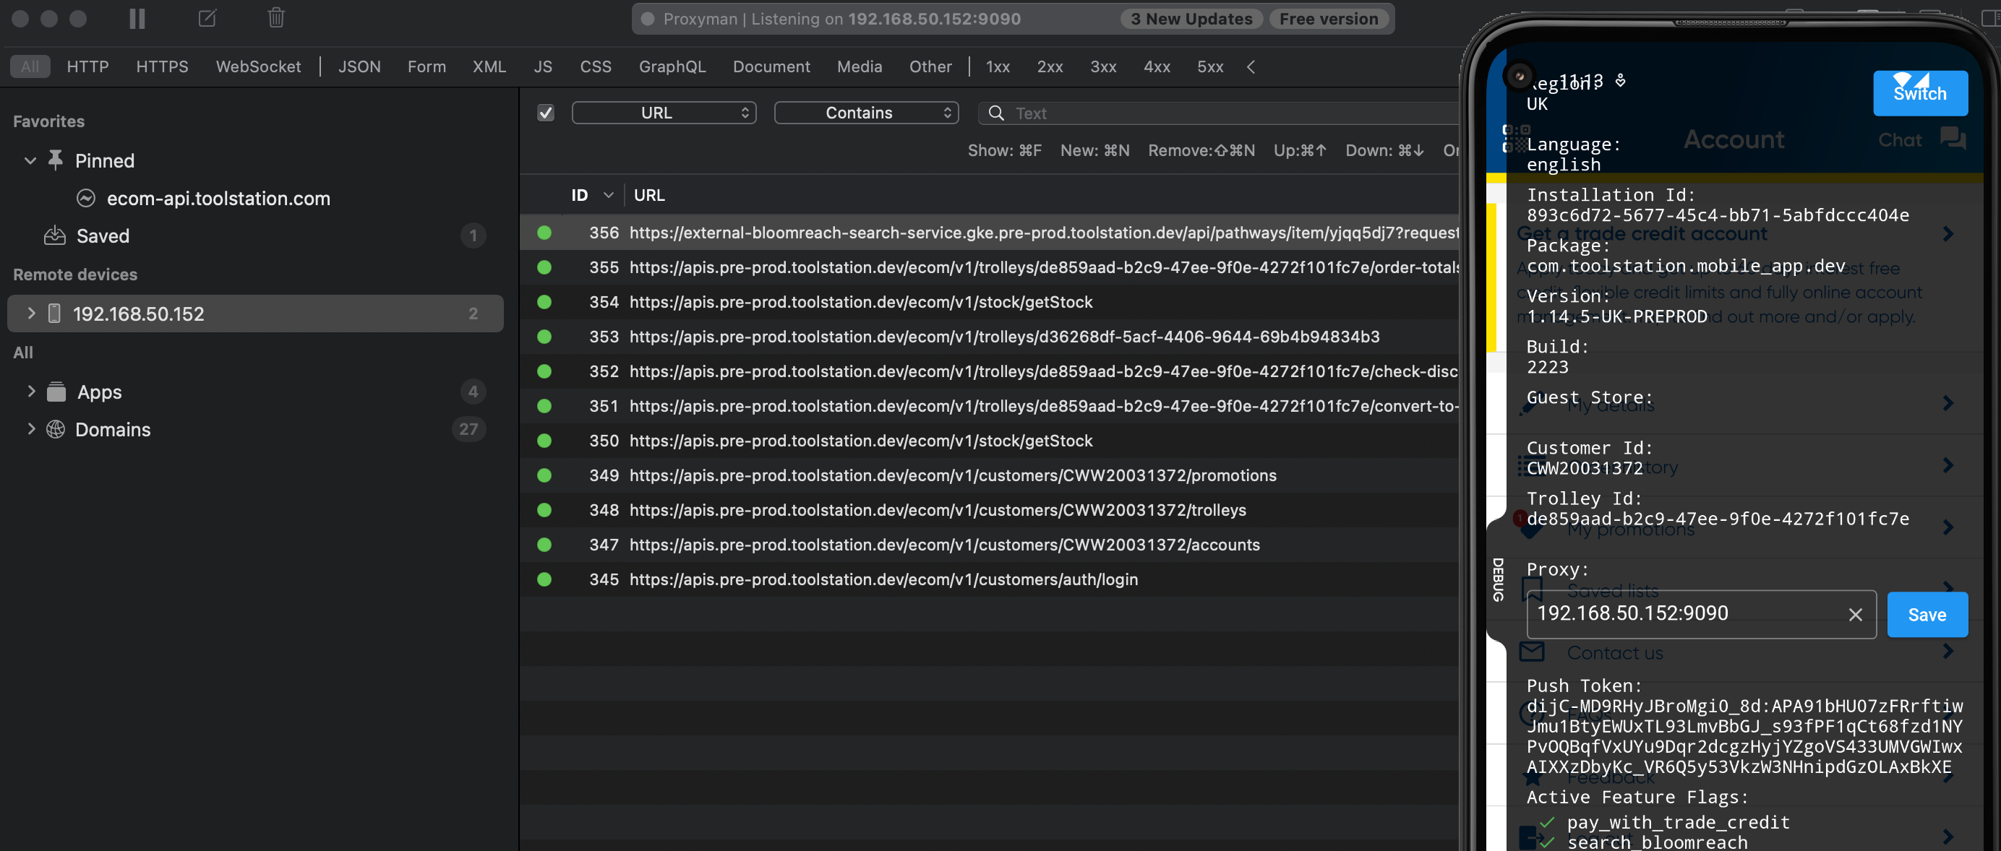Viewport: 2001px width, 851px height.
Task: Click the Domains globe icon
Action: pyautogui.click(x=56, y=429)
